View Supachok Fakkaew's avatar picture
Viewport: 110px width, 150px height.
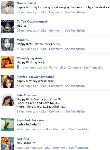pyautogui.click(x=8, y=125)
